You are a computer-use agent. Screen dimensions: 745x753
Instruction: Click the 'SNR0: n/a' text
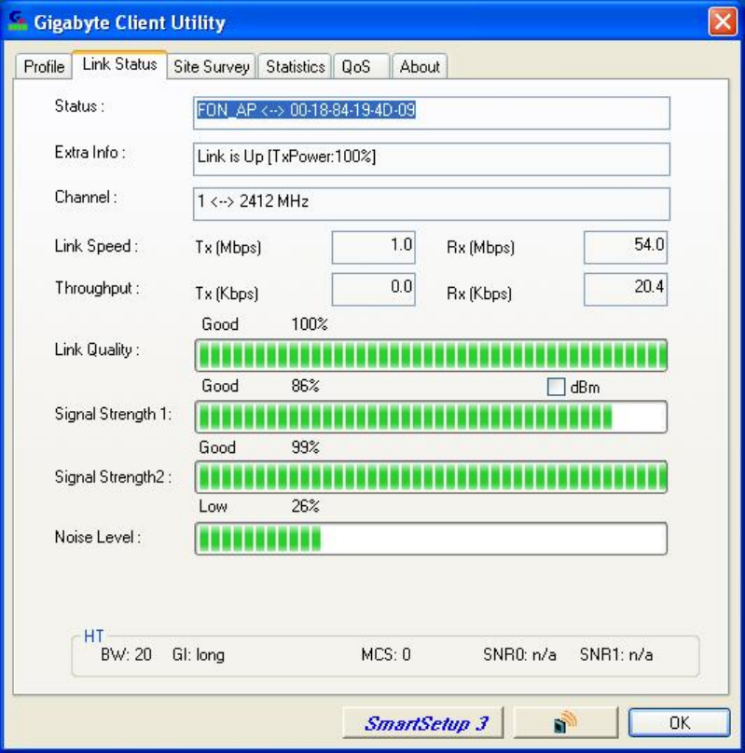tap(519, 654)
